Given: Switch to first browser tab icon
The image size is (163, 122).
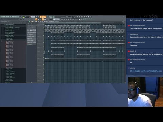Looking at the screenshot, I should (x=4, y=23).
